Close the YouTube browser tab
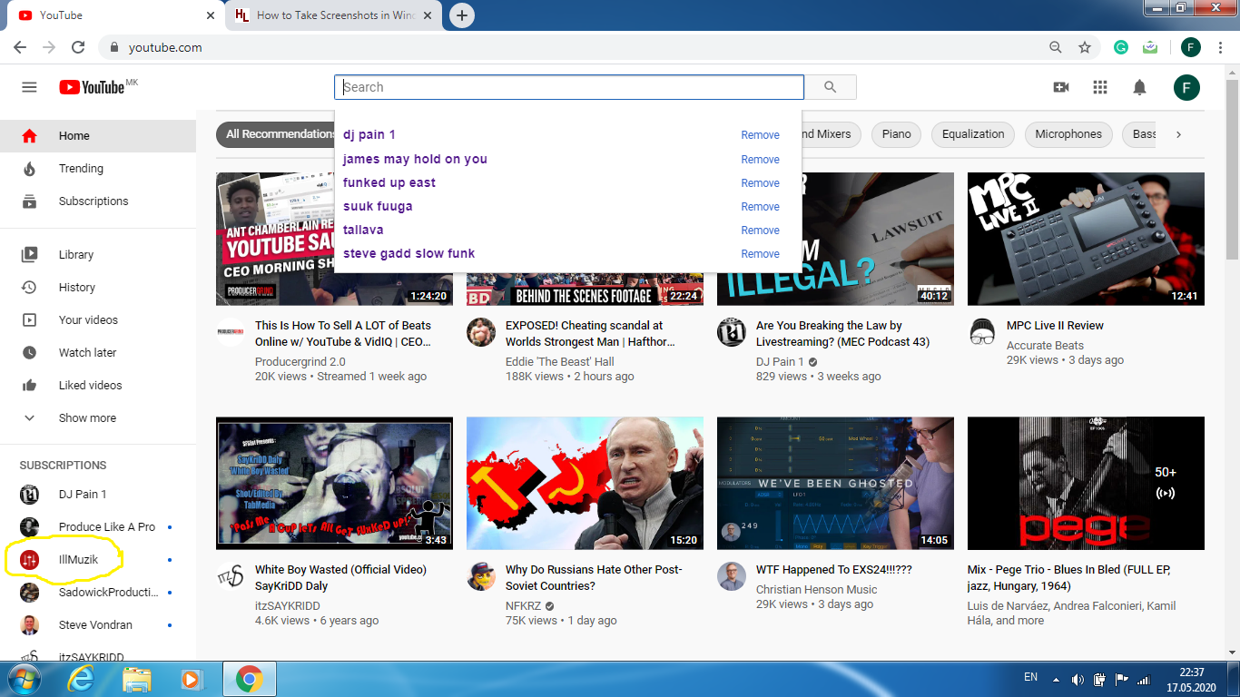 (211, 15)
